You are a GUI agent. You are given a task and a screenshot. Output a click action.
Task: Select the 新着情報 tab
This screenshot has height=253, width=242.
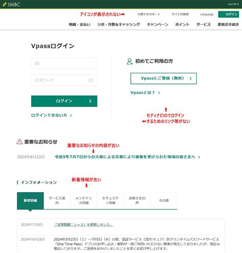coord(30,201)
